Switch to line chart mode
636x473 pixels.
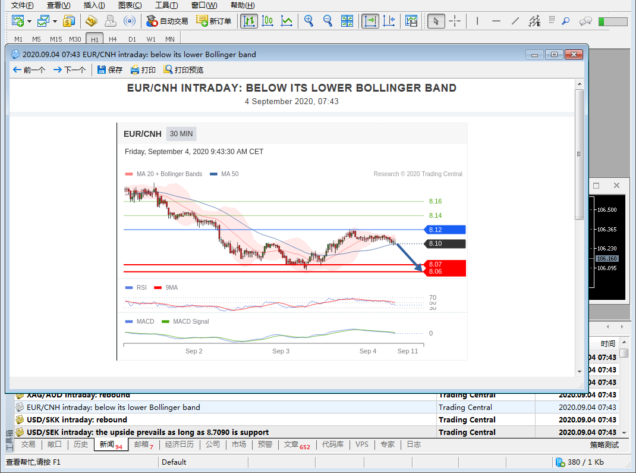pos(286,21)
